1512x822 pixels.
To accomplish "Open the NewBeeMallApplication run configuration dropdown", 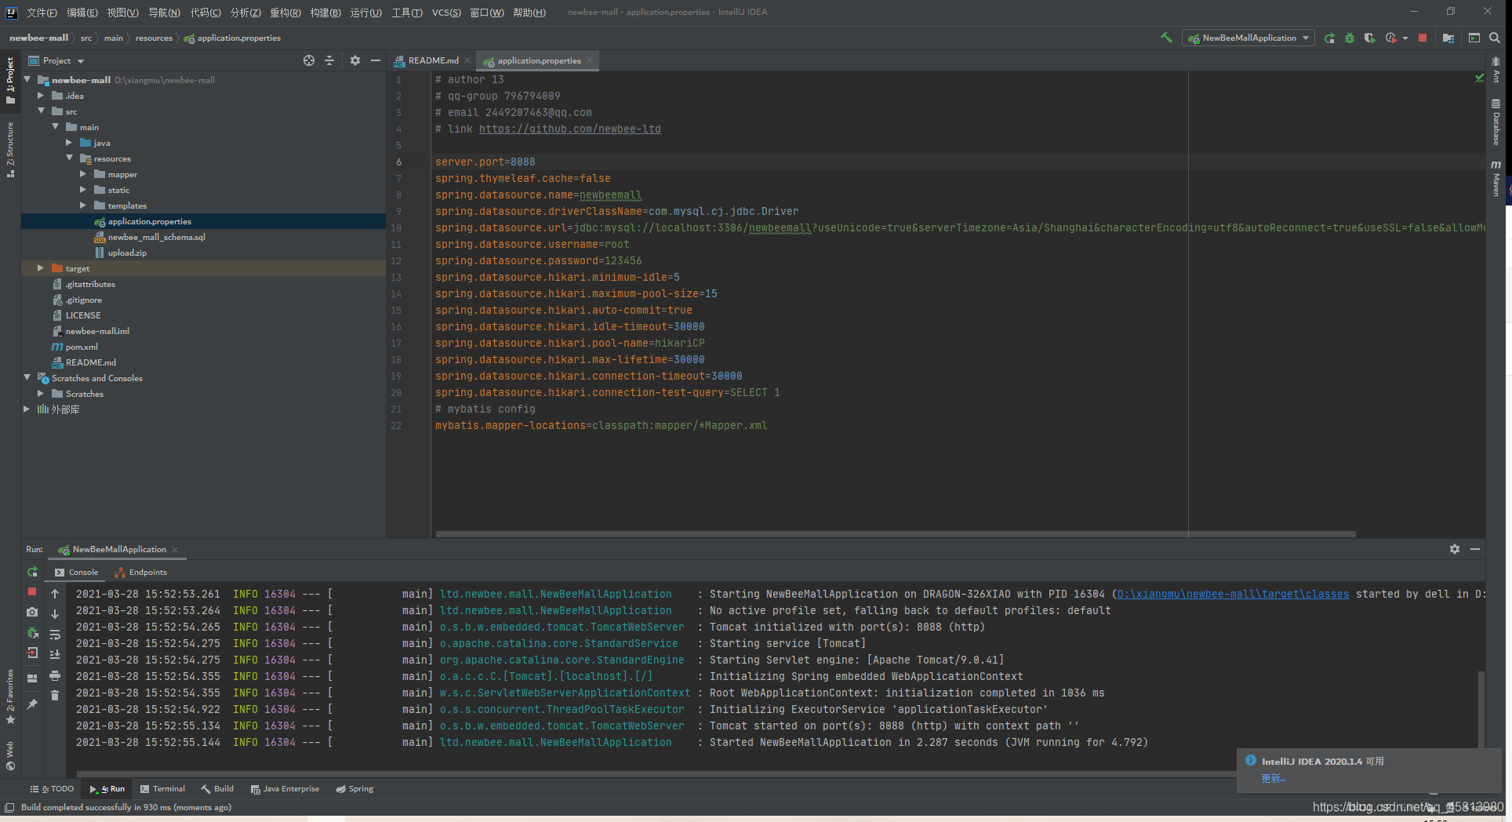I will click(1248, 38).
